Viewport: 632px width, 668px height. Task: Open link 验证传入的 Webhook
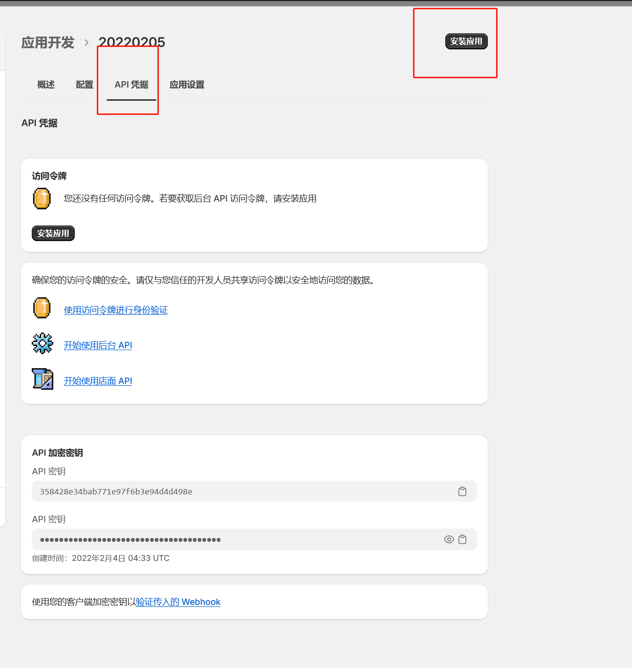click(x=178, y=602)
